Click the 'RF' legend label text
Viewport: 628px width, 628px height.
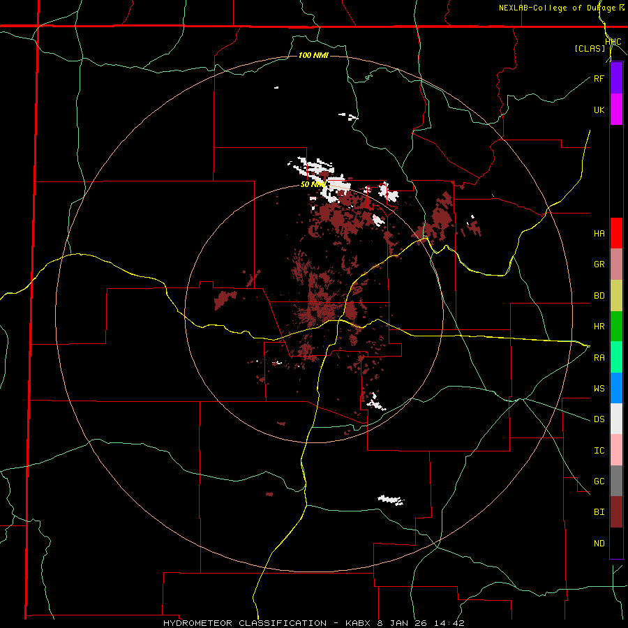pos(599,78)
